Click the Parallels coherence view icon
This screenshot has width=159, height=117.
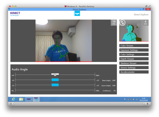[x=146, y=6]
